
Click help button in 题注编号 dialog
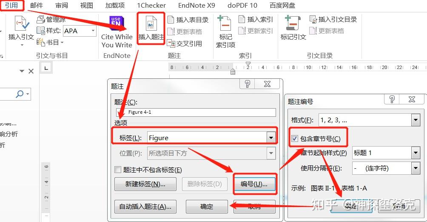coord(392,99)
